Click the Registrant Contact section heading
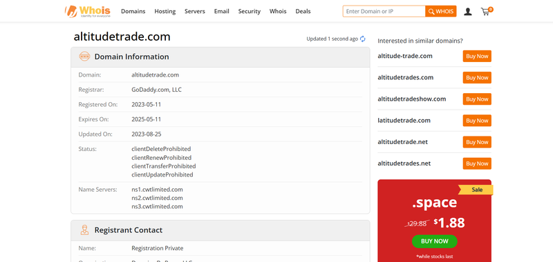This screenshot has height=262, width=553. click(x=129, y=230)
